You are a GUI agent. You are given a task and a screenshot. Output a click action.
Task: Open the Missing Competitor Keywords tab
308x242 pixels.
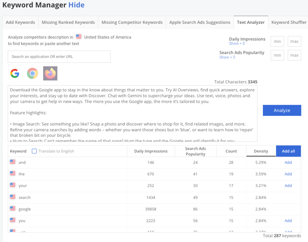(x=132, y=22)
